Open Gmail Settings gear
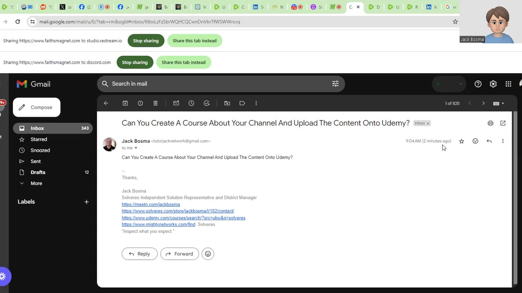Image resolution: width=522 pixels, height=293 pixels. (x=493, y=84)
